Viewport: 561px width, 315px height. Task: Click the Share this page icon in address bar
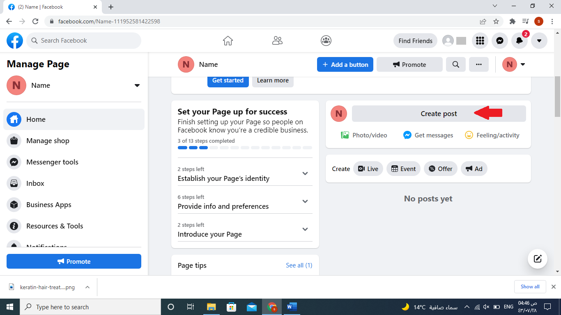[483, 21]
